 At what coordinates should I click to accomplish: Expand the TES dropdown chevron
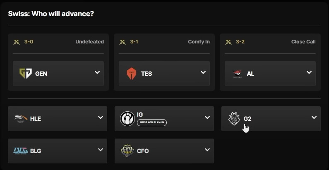pyautogui.click(x=203, y=72)
